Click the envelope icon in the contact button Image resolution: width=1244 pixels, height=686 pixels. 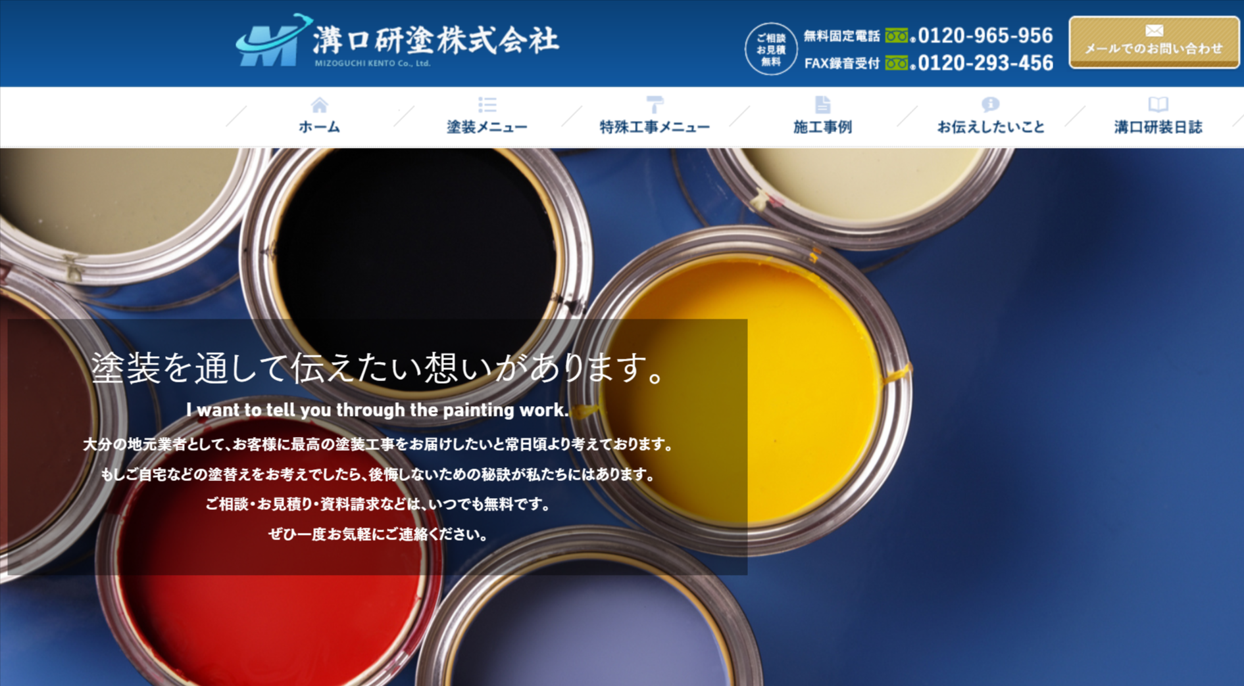coord(1154,31)
